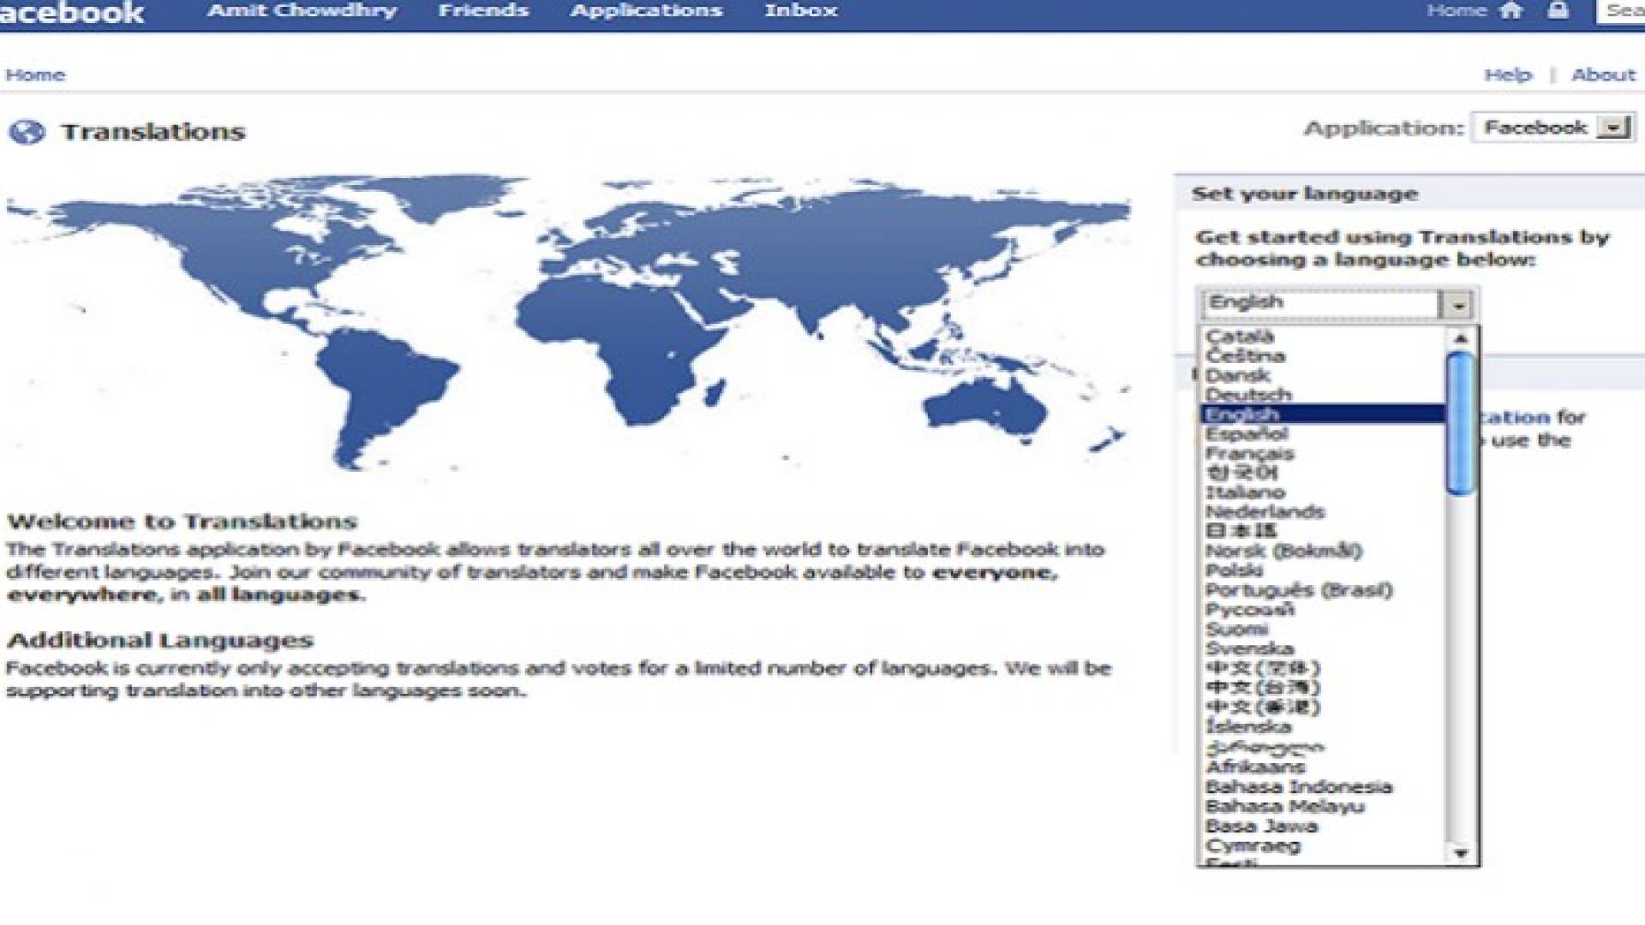The height and width of the screenshot is (925, 1645).
Task: Click the Home breadcrumb link
Action: pos(35,75)
